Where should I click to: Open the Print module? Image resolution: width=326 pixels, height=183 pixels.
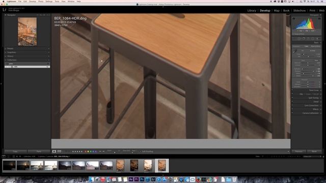(x=312, y=11)
